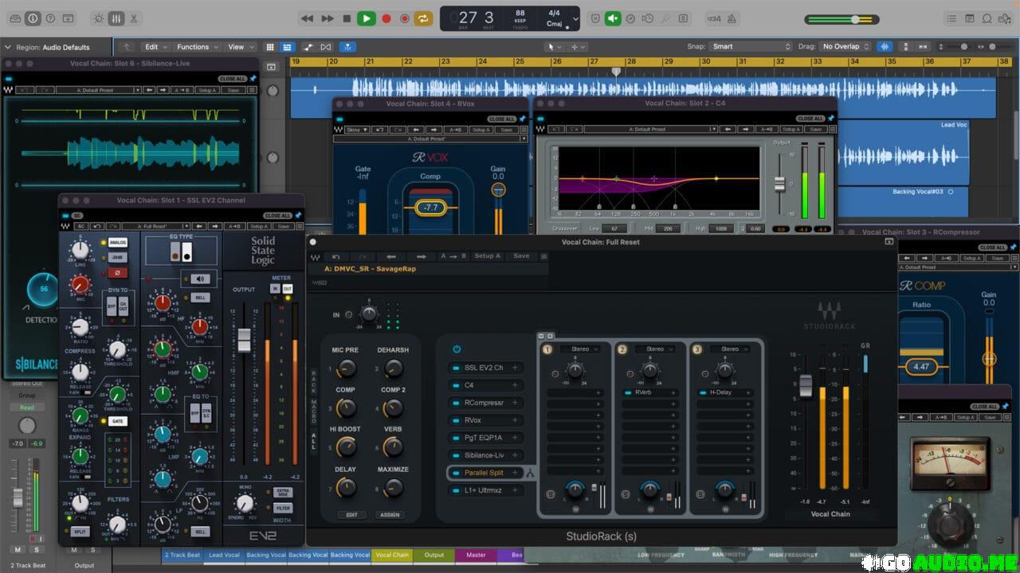
Task: Open the List Editors icon
Action: pos(951,18)
